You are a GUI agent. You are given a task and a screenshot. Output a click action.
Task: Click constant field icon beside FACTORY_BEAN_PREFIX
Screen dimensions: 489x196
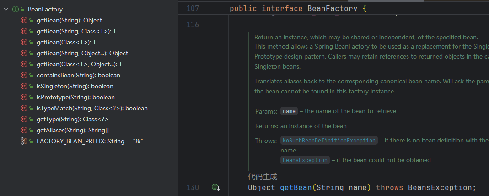click(24, 141)
